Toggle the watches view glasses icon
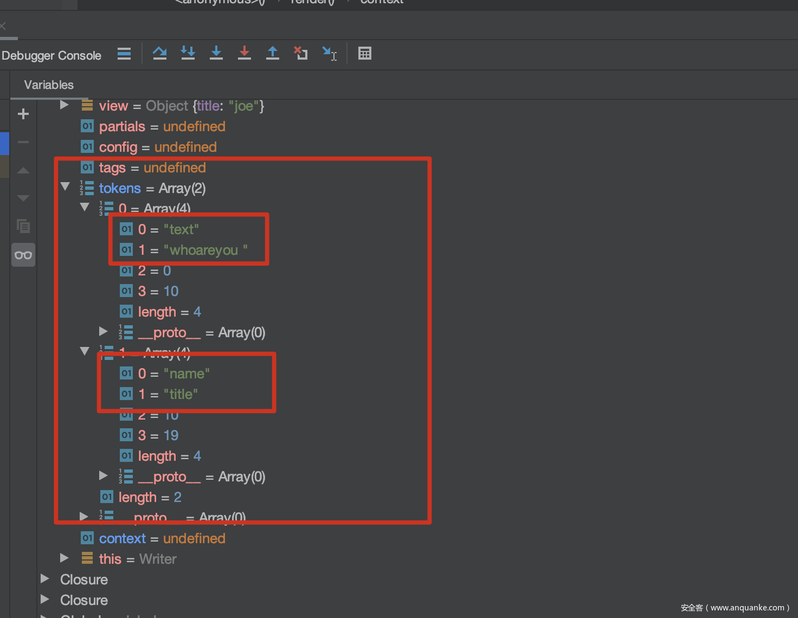This screenshot has width=798, height=618. 23,255
